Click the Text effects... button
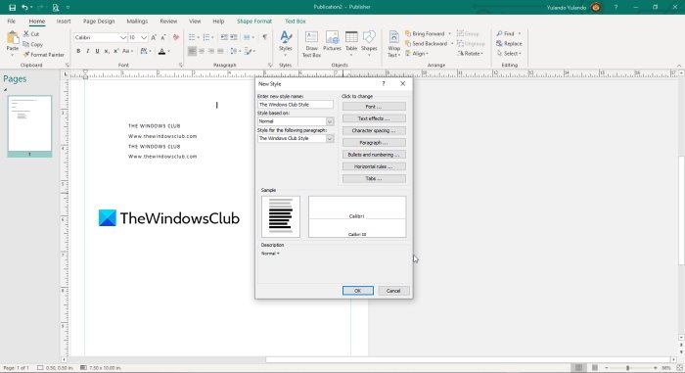The width and height of the screenshot is (685, 373). click(374, 118)
